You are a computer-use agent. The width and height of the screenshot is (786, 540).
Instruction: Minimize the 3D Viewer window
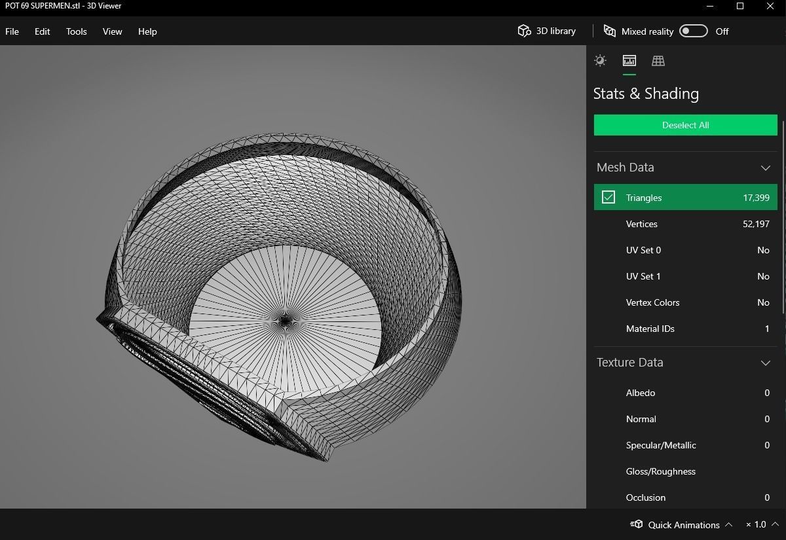click(710, 6)
